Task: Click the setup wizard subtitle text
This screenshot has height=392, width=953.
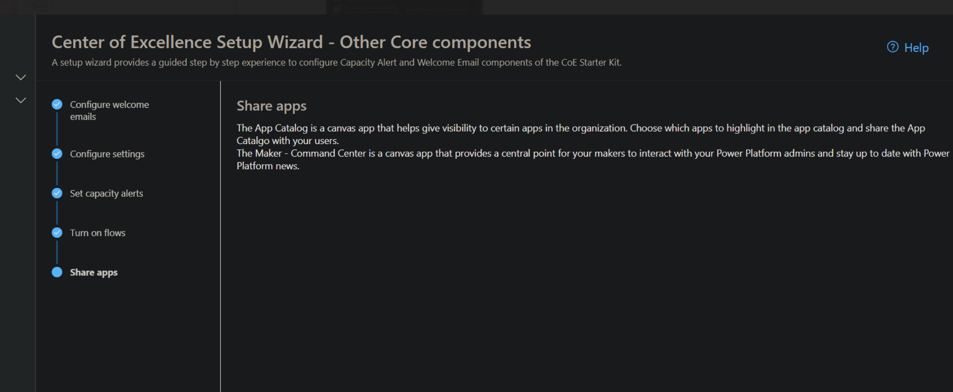Action: (x=336, y=62)
